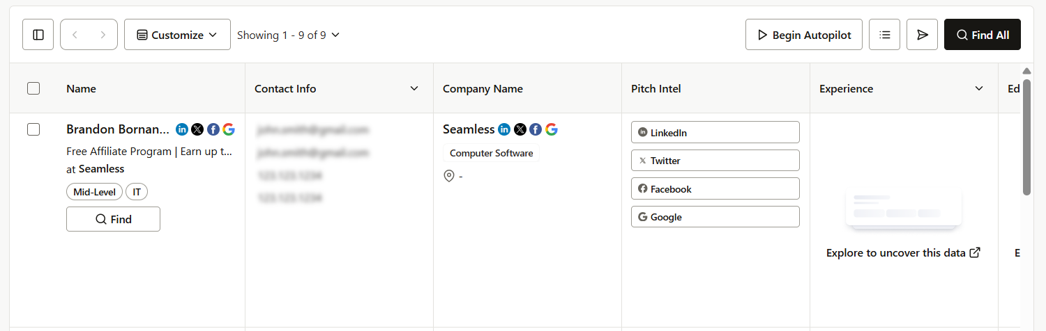The width and height of the screenshot is (1046, 331).
Task: Open the Contact Info column dropdown arrow
Action: pyautogui.click(x=414, y=88)
